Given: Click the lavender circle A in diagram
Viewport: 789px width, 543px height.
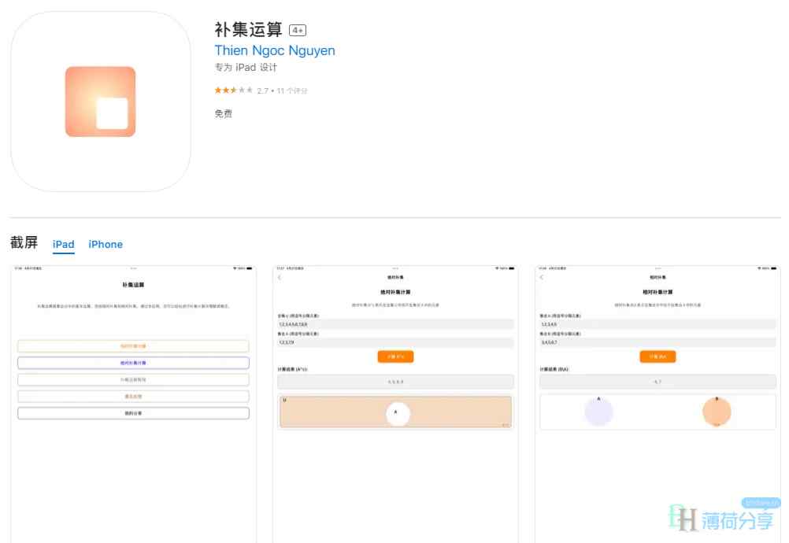Looking at the screenshot, I should click(x=598, y=412).
